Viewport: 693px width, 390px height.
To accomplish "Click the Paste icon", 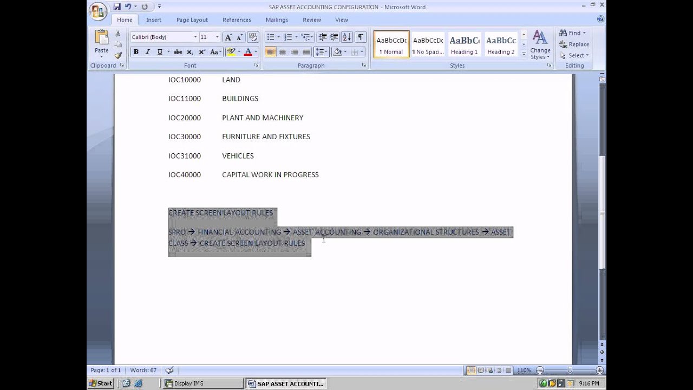I will pyautogui.click(x=101, y=37).
